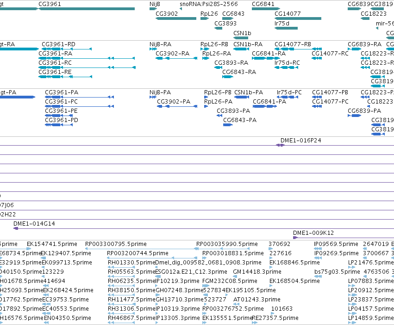Viewport: 394px width, 325px height.
Task: Select protein CG3961-PD
Action: point(62,120)
